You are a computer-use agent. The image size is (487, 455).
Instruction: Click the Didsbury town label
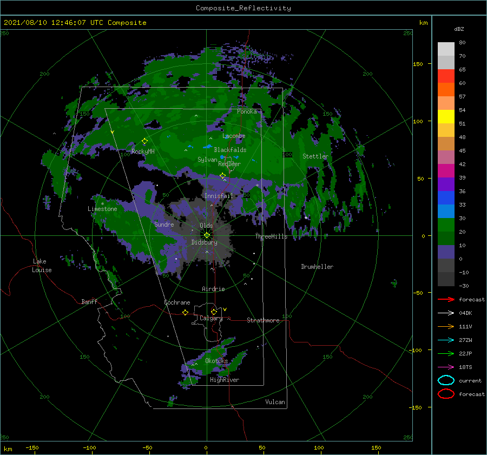click(204, 242)
